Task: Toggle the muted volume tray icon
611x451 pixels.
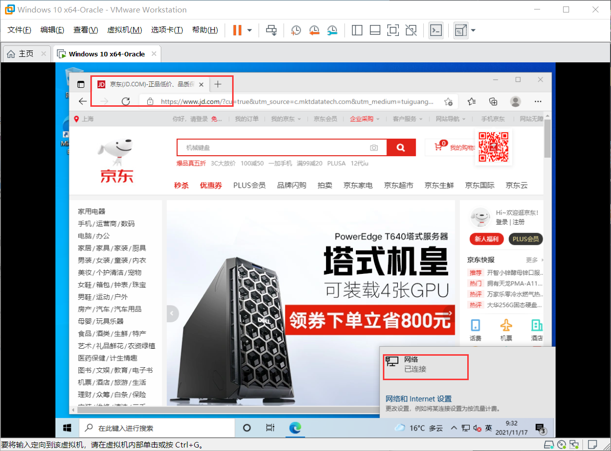Action: pyautogui.click(x=477, y=428)
